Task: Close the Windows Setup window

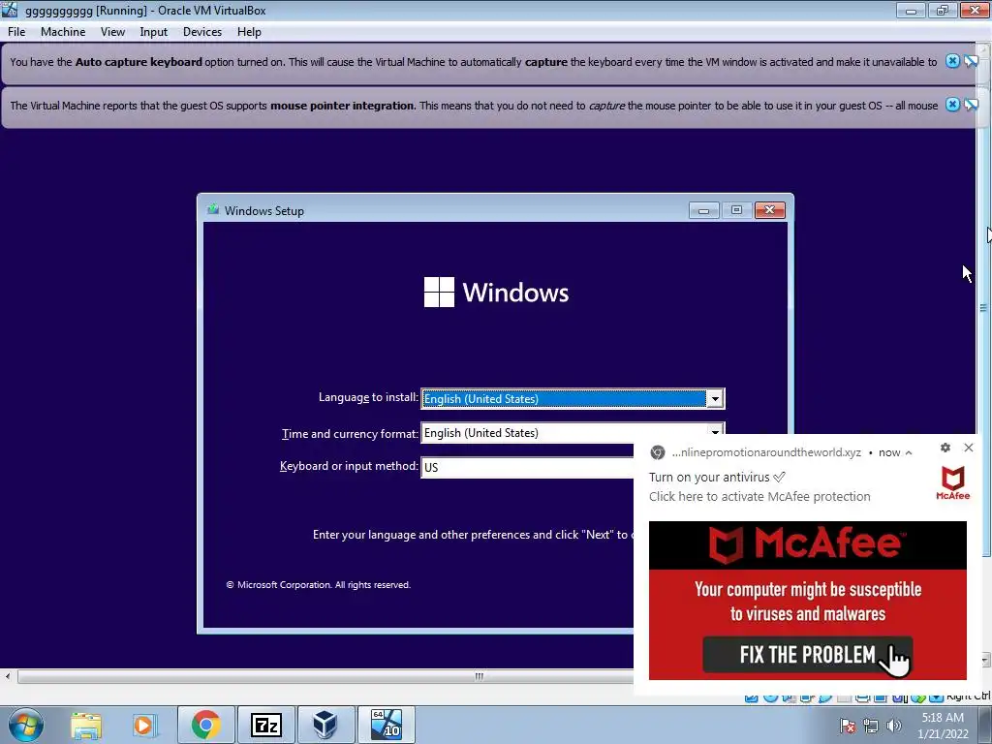Action: pyautogui.click(x=769, y=210)
